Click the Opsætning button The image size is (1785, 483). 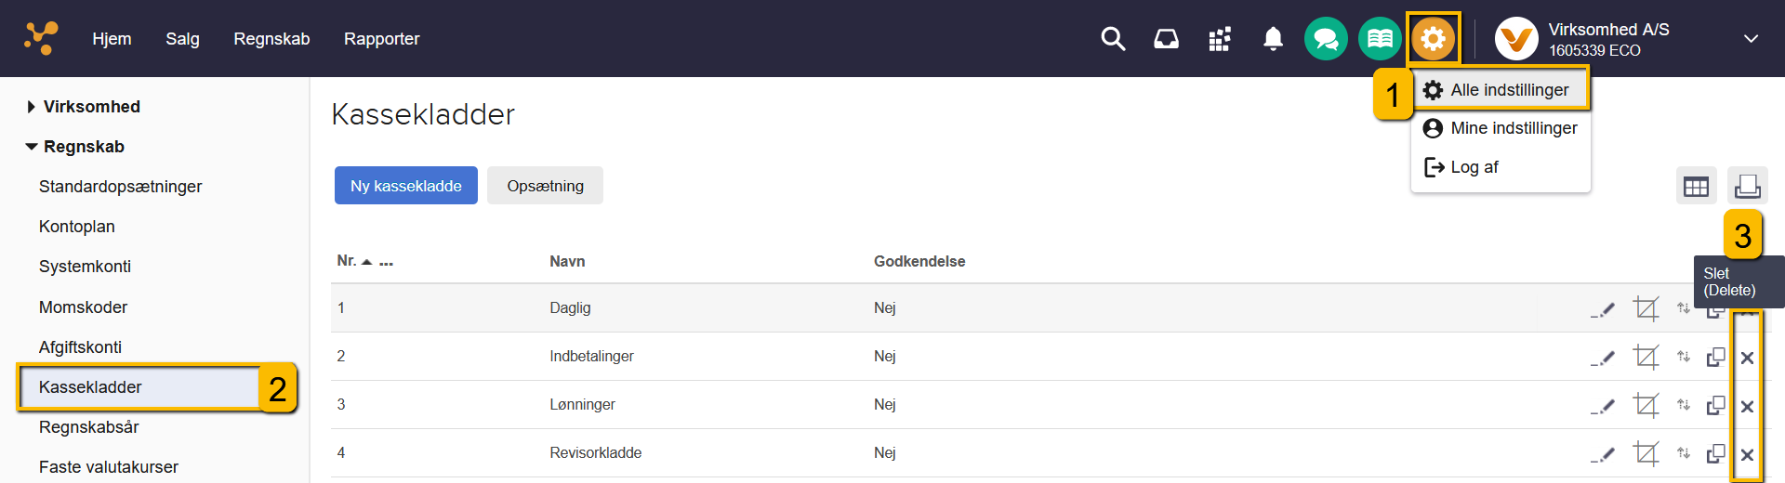[545, 186]
